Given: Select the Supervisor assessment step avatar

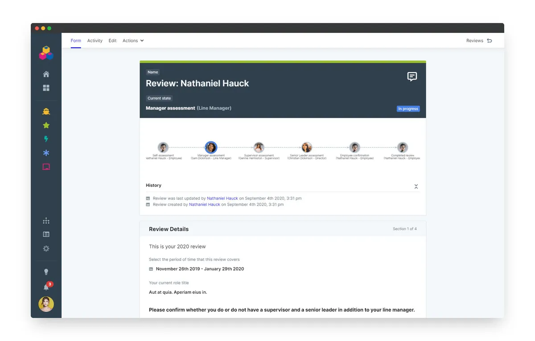Looking at the screenshot, I should pos(259,147).
